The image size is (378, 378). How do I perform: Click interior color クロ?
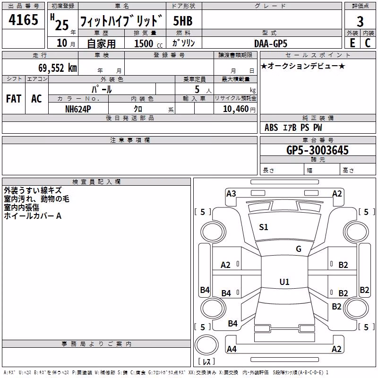[x=138, y=109]
